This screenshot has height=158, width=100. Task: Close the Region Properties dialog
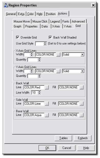93,5
